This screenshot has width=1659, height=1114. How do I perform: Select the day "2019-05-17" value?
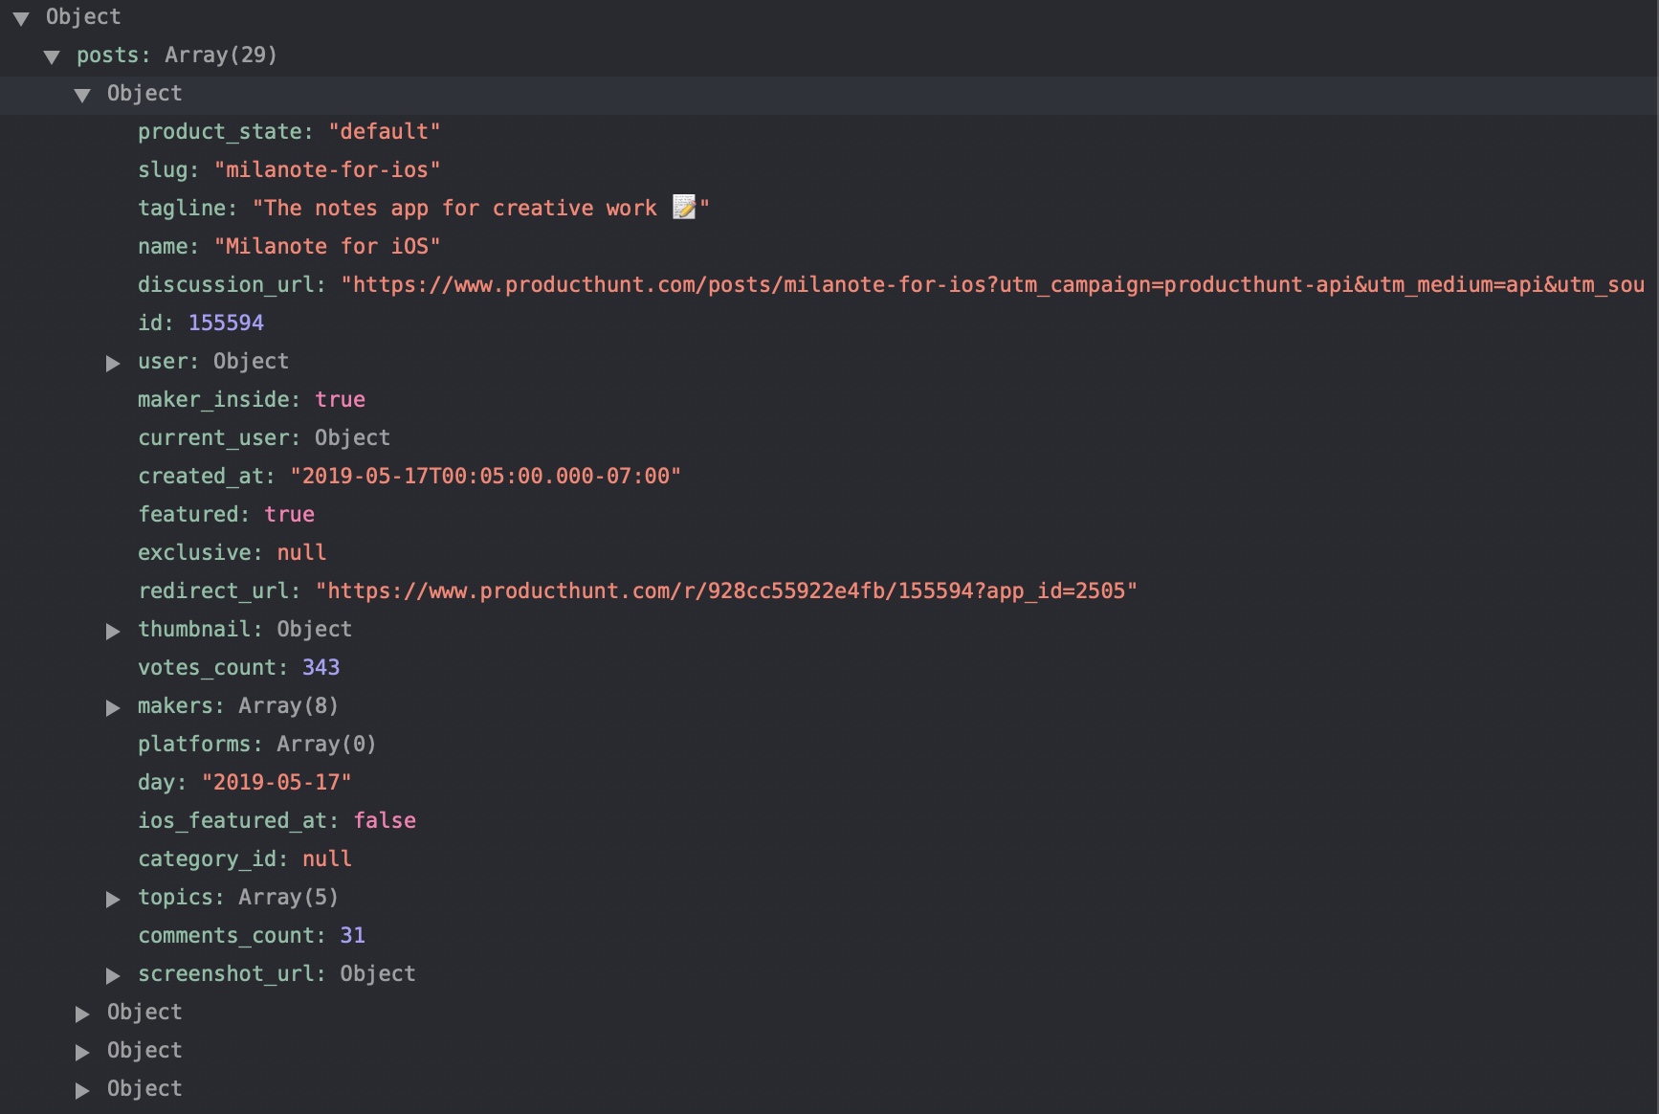[x=276, y=782]
